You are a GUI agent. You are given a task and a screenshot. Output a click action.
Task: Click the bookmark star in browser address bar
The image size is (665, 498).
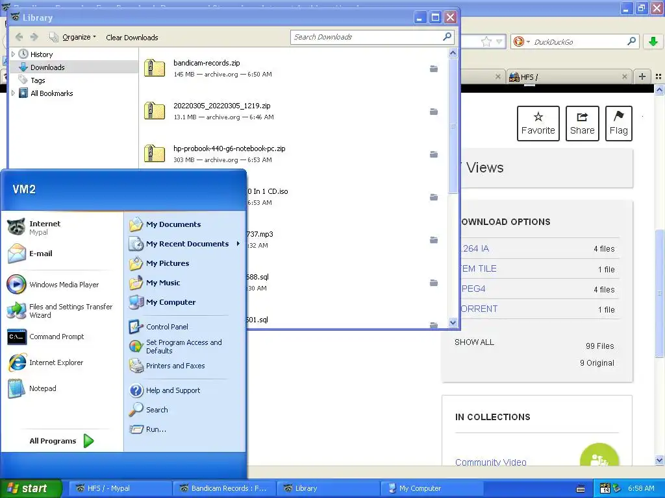click(x=486, y=41)
